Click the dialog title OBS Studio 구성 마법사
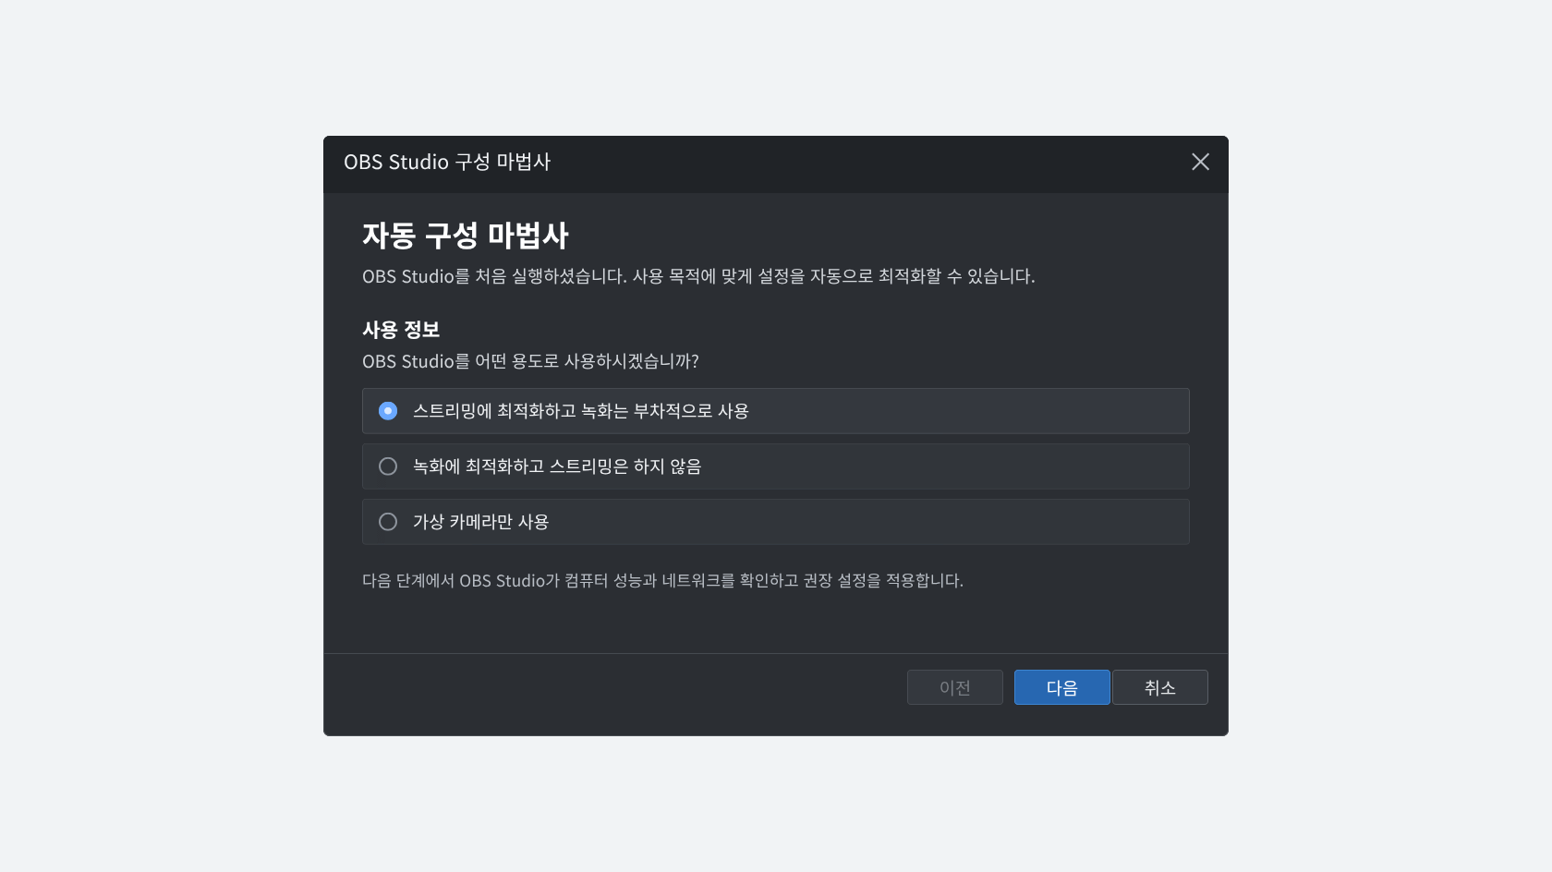The image size is (1552, 872). point(447,163)
